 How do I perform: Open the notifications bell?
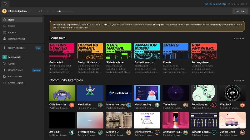[40, 11]
